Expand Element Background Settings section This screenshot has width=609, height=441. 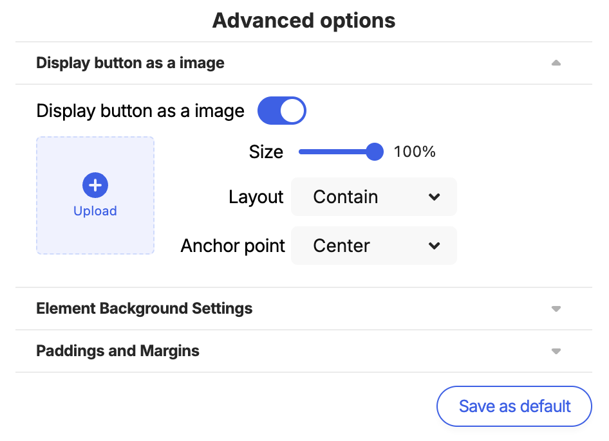click(x=304, y=309)
